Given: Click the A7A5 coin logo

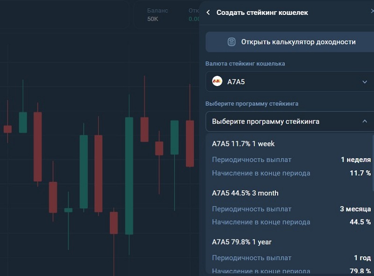Looking at the screenshot, I should pyautogui.click(x=217, y=81).
